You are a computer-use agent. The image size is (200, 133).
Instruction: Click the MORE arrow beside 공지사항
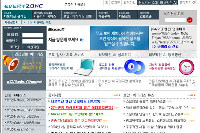click(116, 95)
